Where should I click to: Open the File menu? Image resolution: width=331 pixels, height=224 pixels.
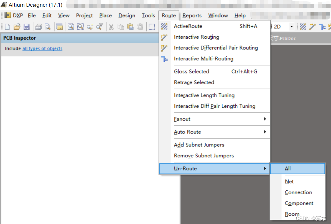32,16
